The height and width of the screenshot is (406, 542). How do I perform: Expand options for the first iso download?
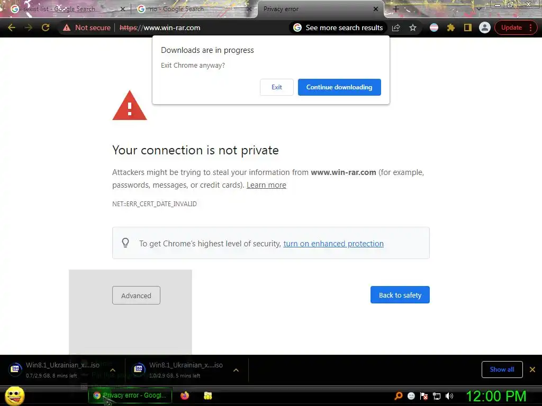coord(112,370)
